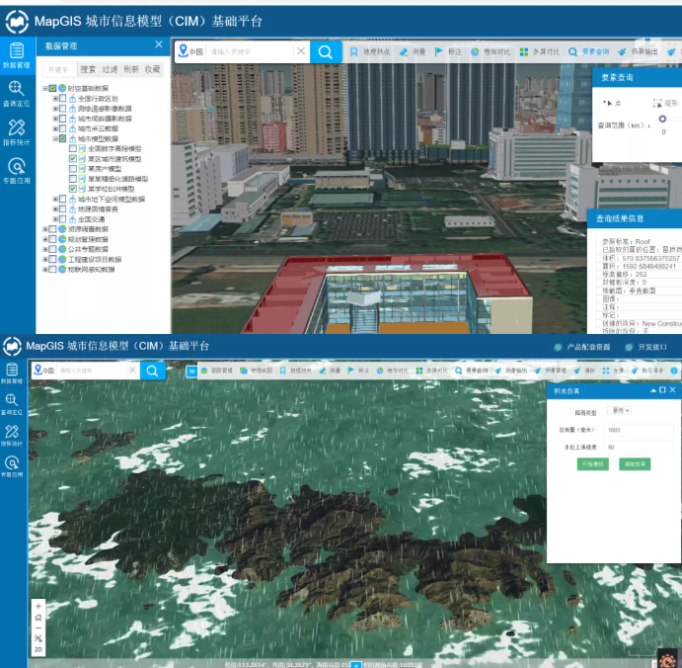The height and width of the screenshot is (668, 682).
Task: Click the 收藏 tab in data management panel
Action: click(152, 69)
